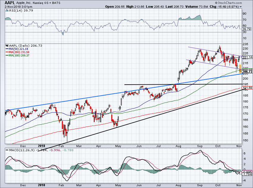Click the yellow highlighted latest candlestick
This screenshot has height=188, width=253.
pos(240,69)
